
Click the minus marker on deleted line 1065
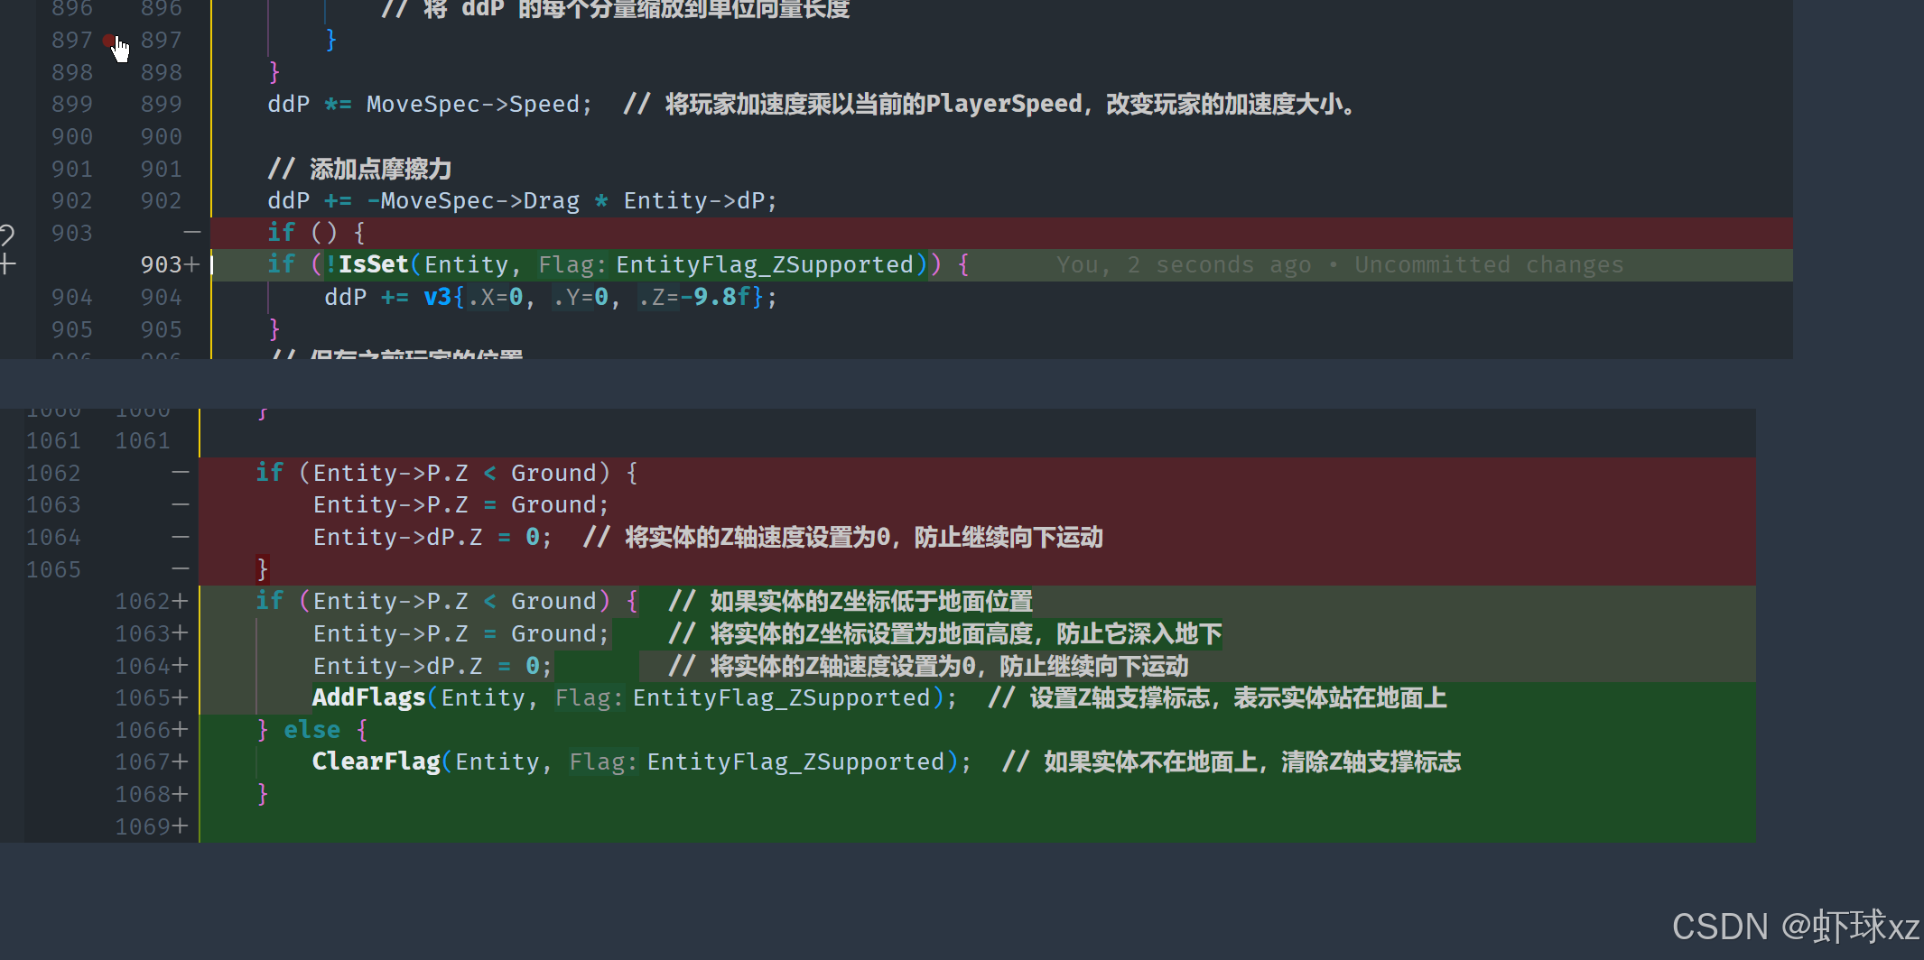click(x=181, y=568)
